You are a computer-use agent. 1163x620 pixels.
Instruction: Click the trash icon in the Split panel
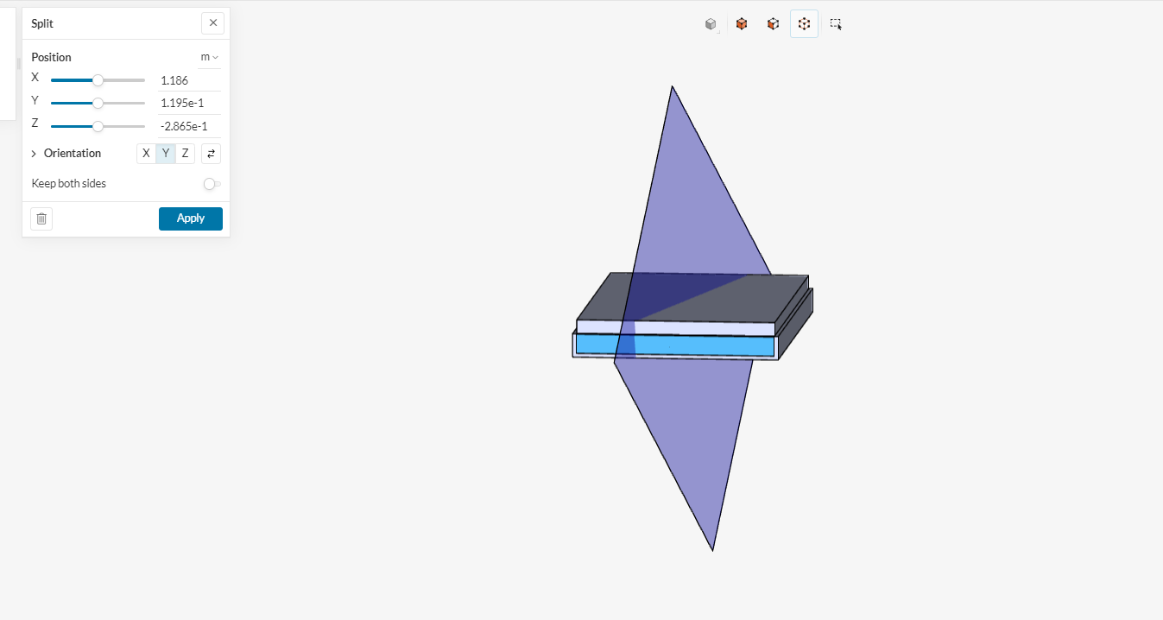pyautogui.click(x=41, y=218)
